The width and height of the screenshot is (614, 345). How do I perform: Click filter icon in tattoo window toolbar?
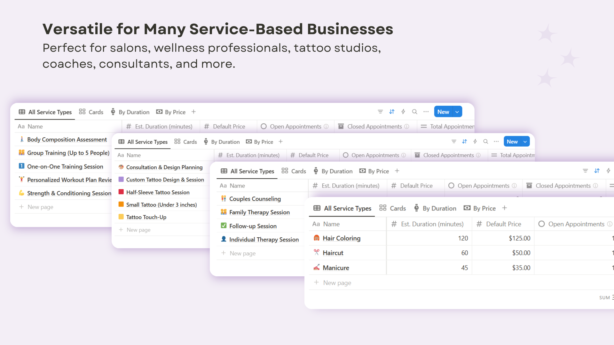(454, 142)
